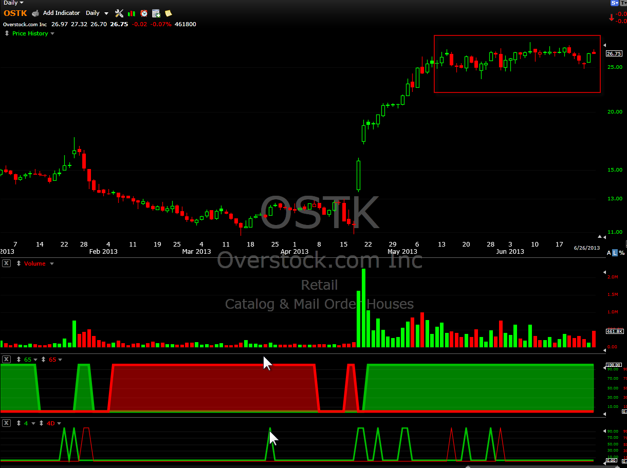Viewport: 627px width, 468px height.
Task: Click the red Volume label
Action: pyautogui.click(x=35, y=264)
